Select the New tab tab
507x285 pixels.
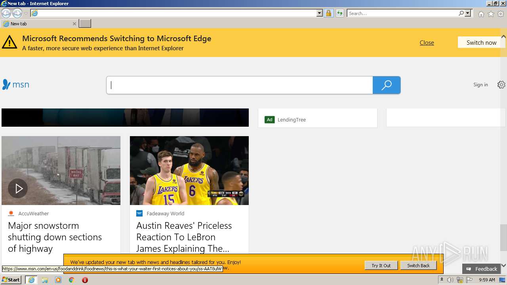tap(39, 24)
